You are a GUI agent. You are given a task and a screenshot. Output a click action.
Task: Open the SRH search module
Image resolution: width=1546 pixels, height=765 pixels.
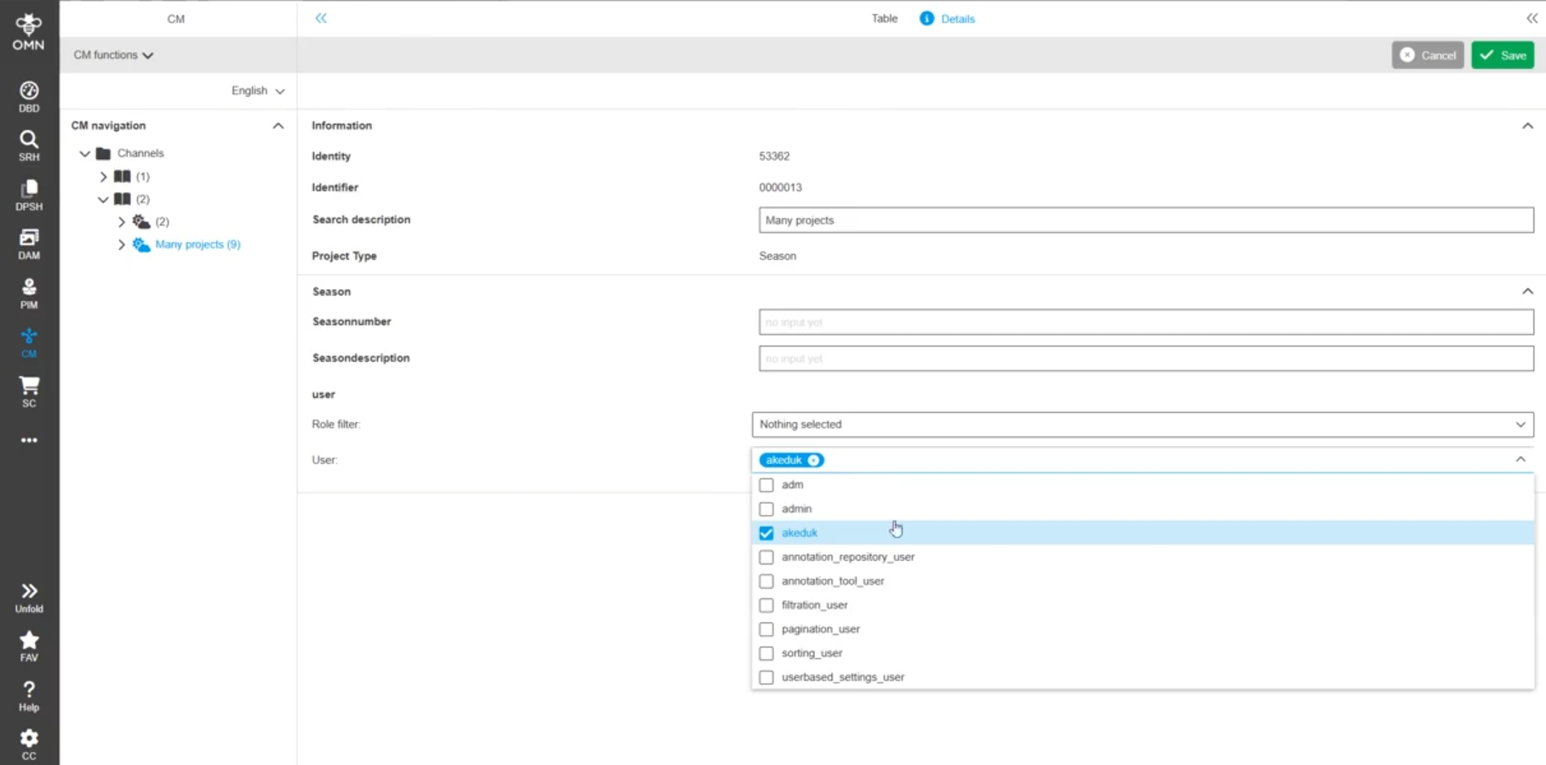[29, 145]
